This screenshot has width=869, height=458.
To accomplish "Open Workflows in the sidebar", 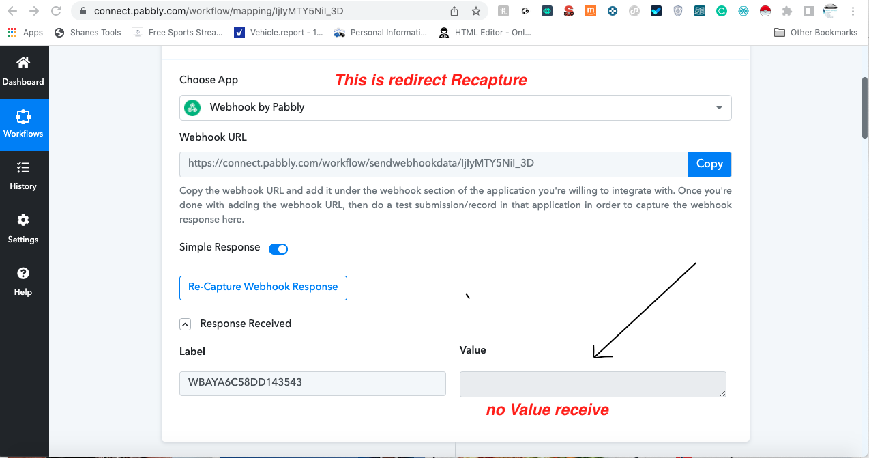I will (x=23, y=124).
